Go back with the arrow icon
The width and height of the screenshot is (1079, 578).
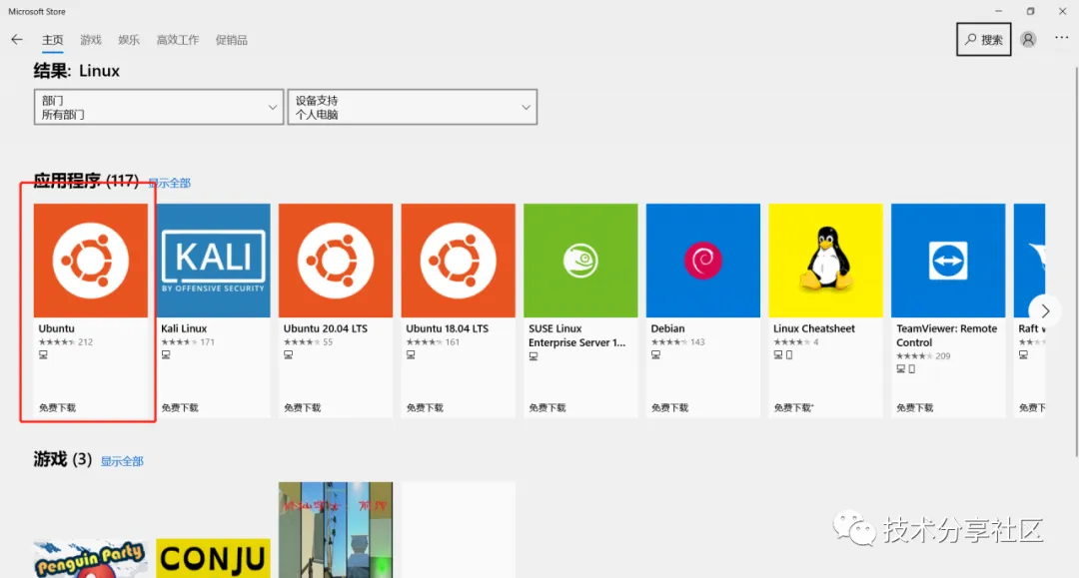click(x=17, y=40)
